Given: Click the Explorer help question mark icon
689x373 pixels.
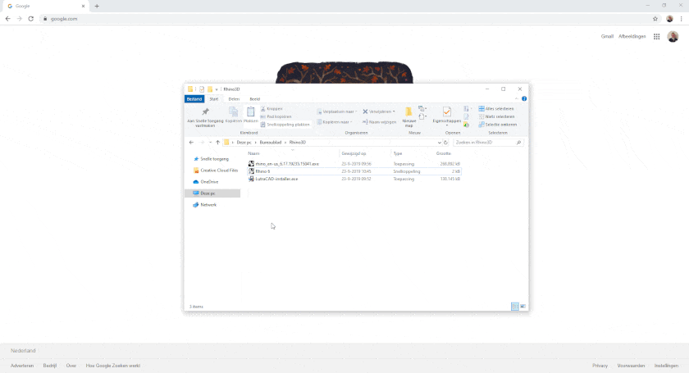Looking at the screenshot, I should [524, 99].
